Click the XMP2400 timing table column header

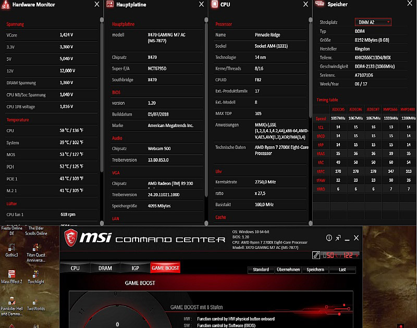[408, 109]
